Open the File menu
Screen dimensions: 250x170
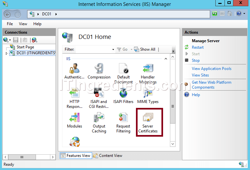(10, 24)
